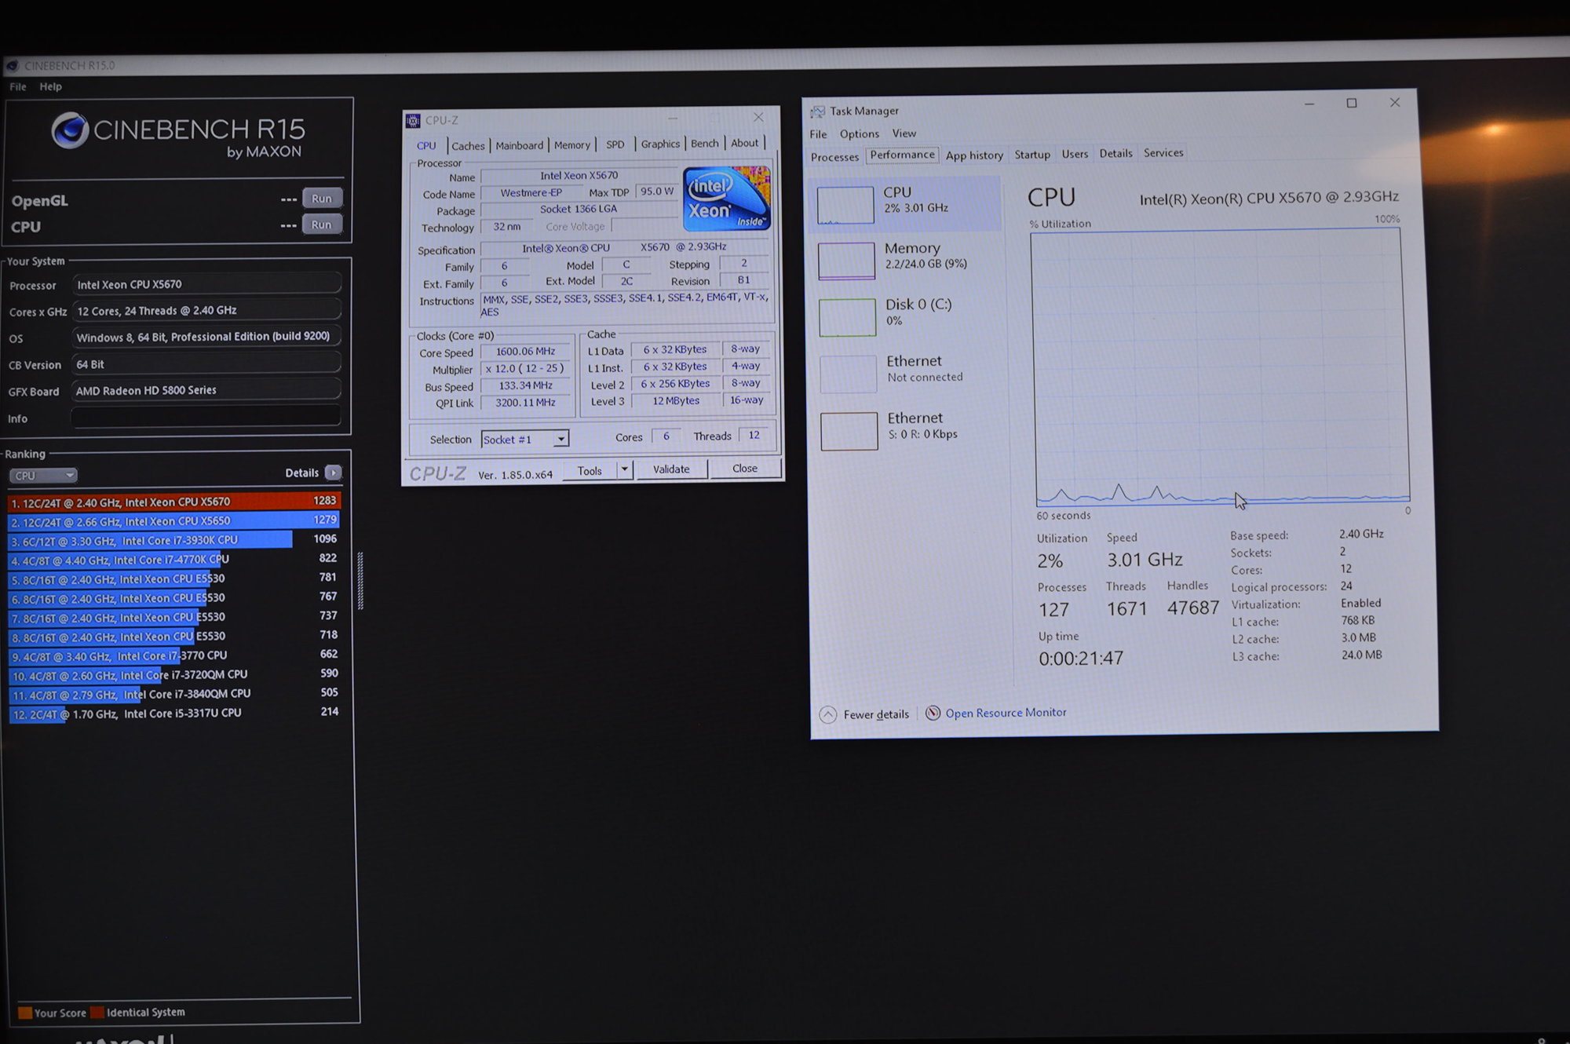
Task: Open the Ranking CPU dropdown
Action: point(43,475)
